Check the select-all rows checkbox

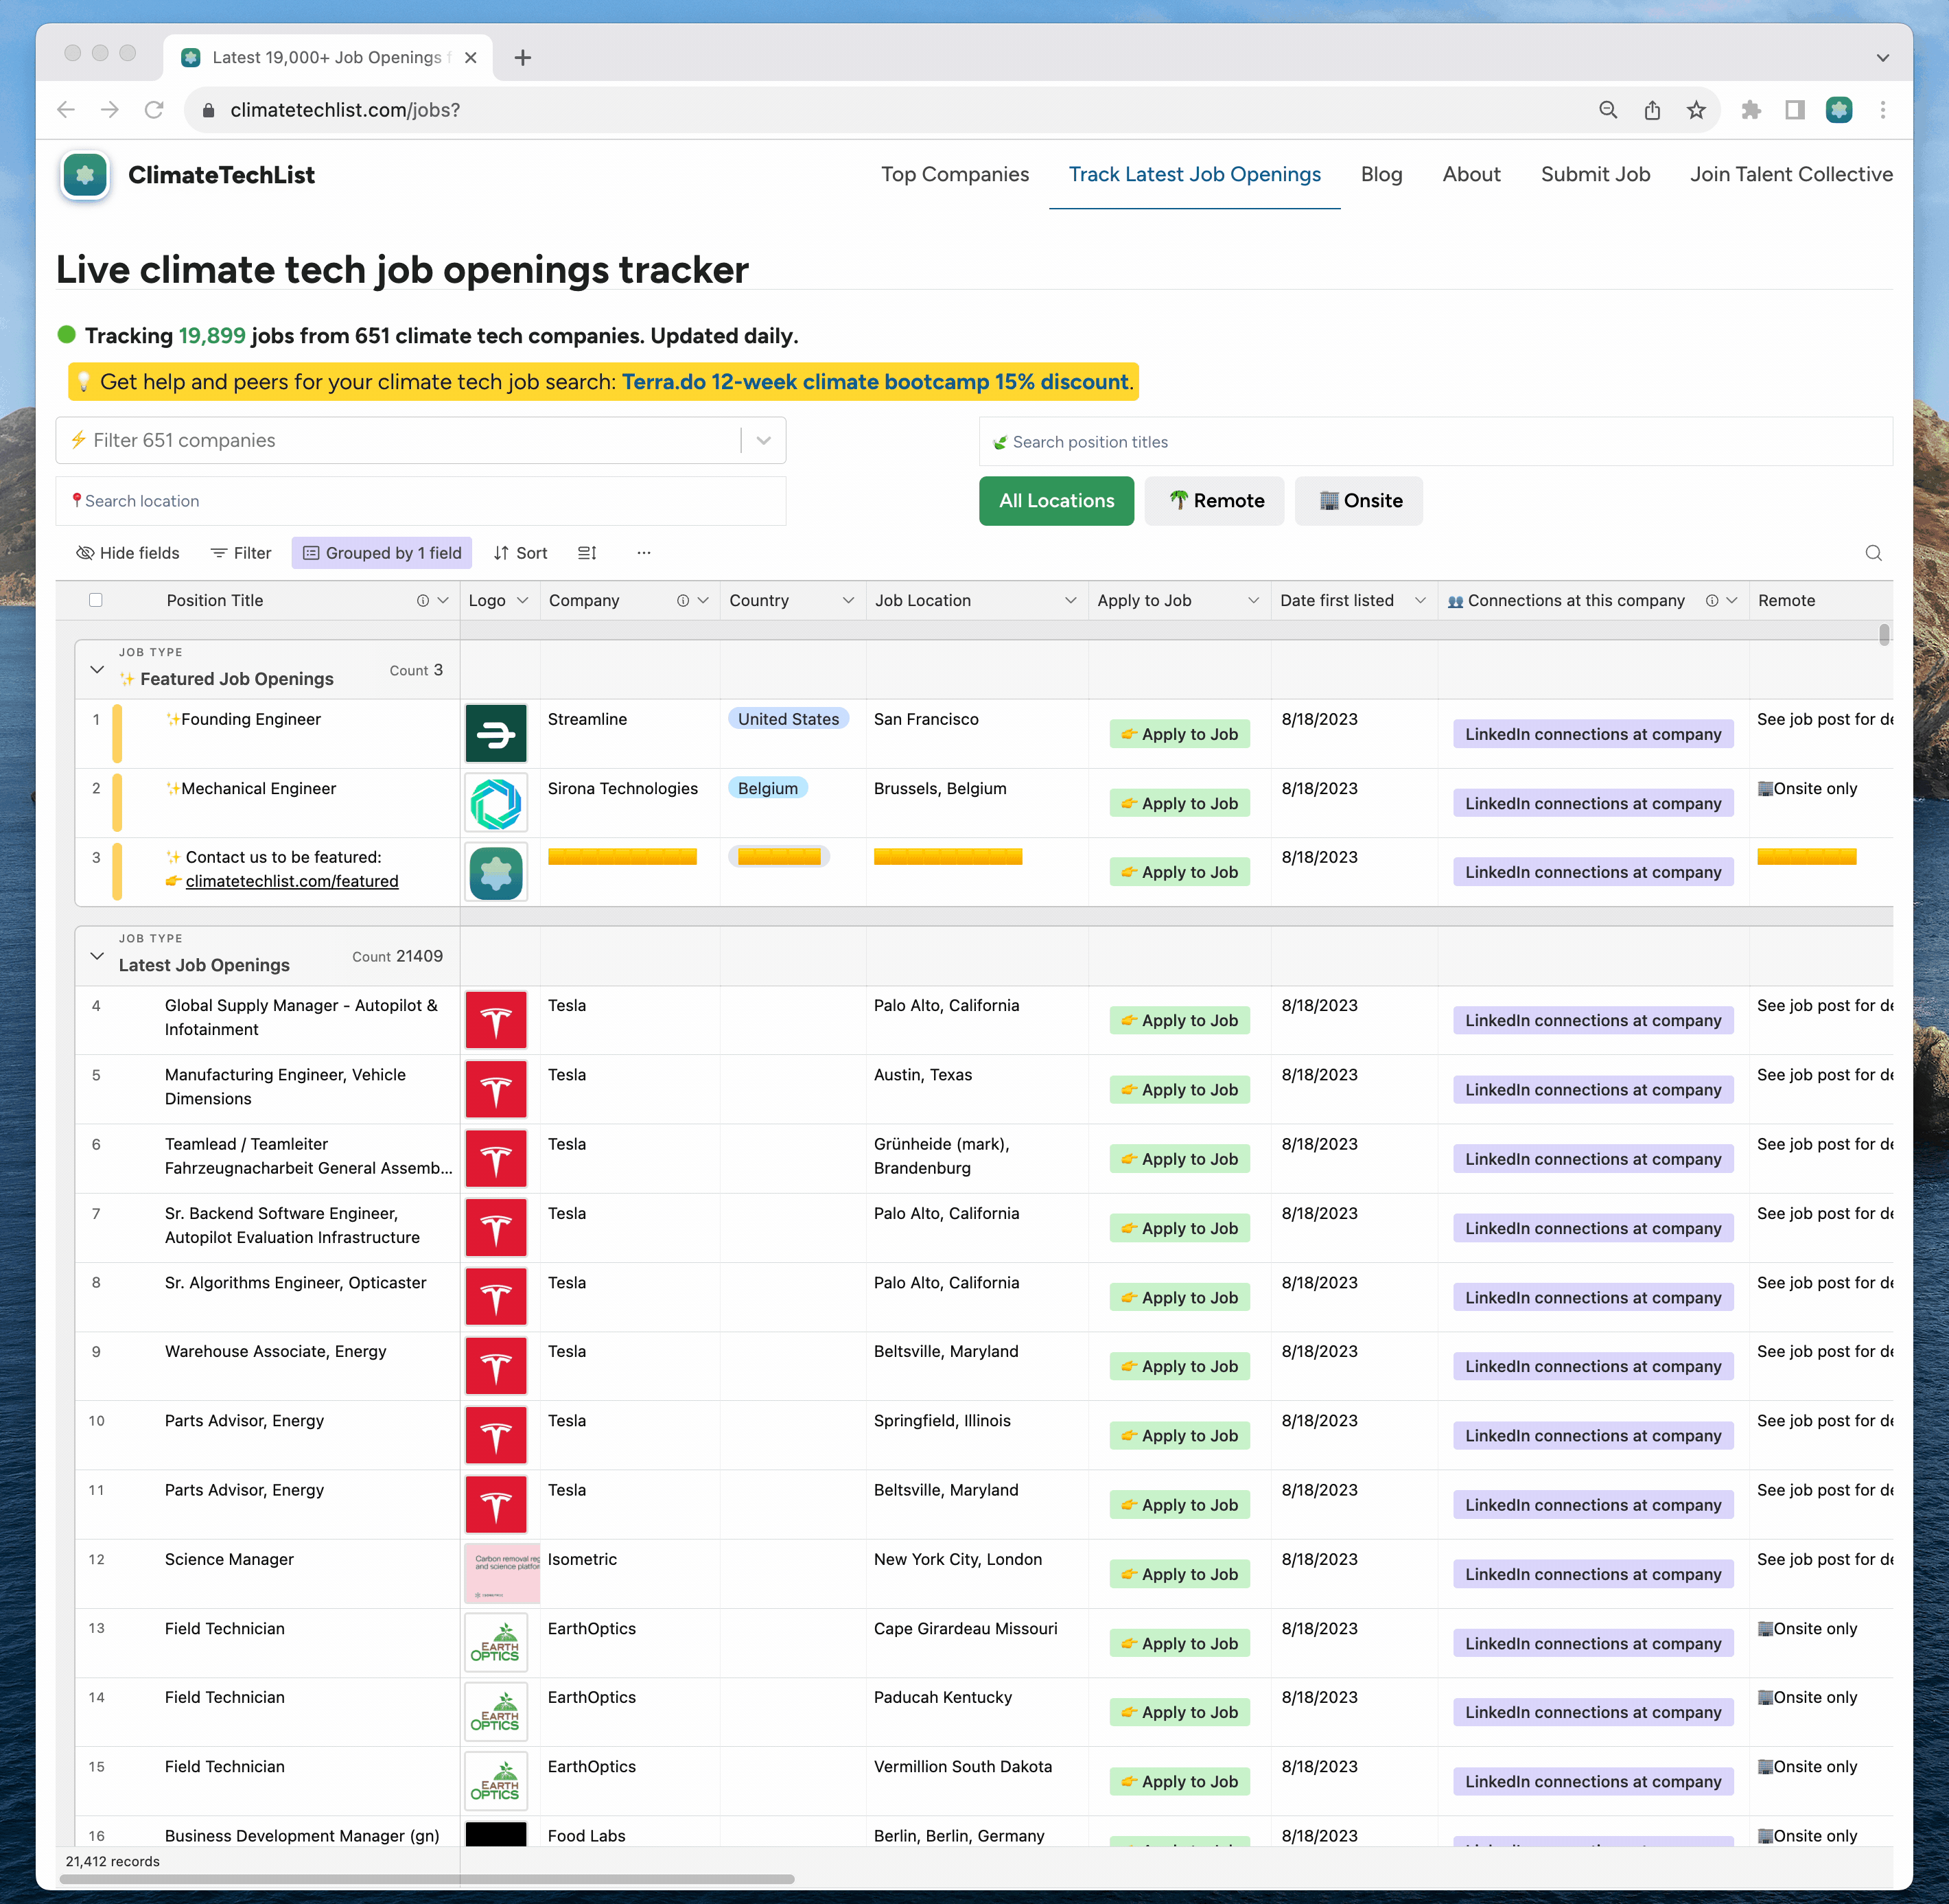(96, 600)
